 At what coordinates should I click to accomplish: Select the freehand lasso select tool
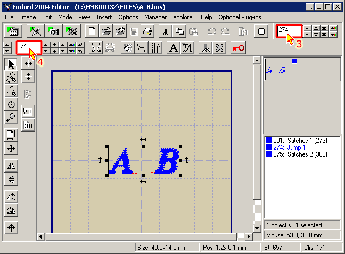(x=11, y=91)
